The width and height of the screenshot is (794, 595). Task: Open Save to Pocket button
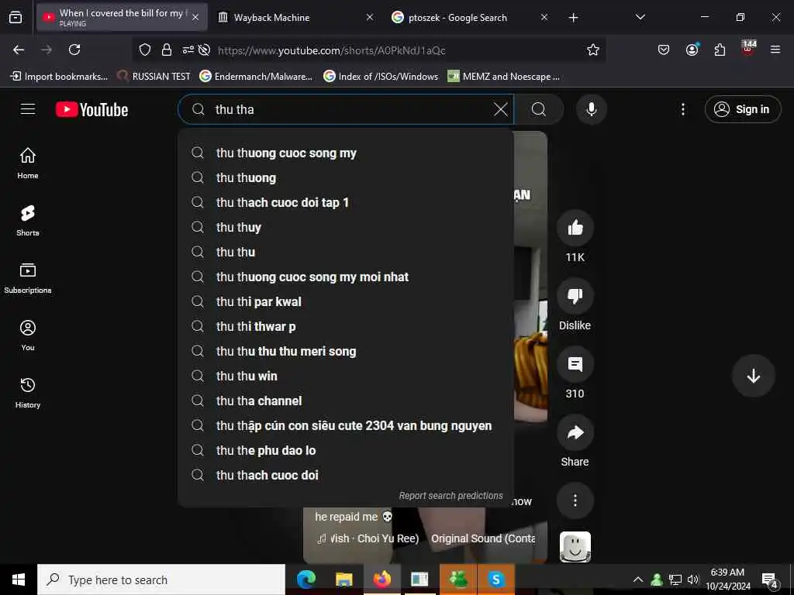(664, 50)
